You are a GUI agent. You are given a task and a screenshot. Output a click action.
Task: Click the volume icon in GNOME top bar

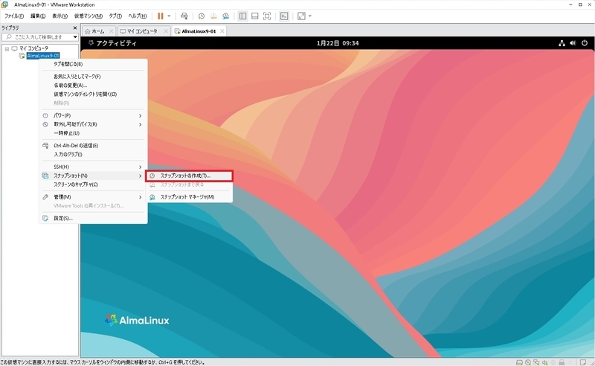point(573,43)
